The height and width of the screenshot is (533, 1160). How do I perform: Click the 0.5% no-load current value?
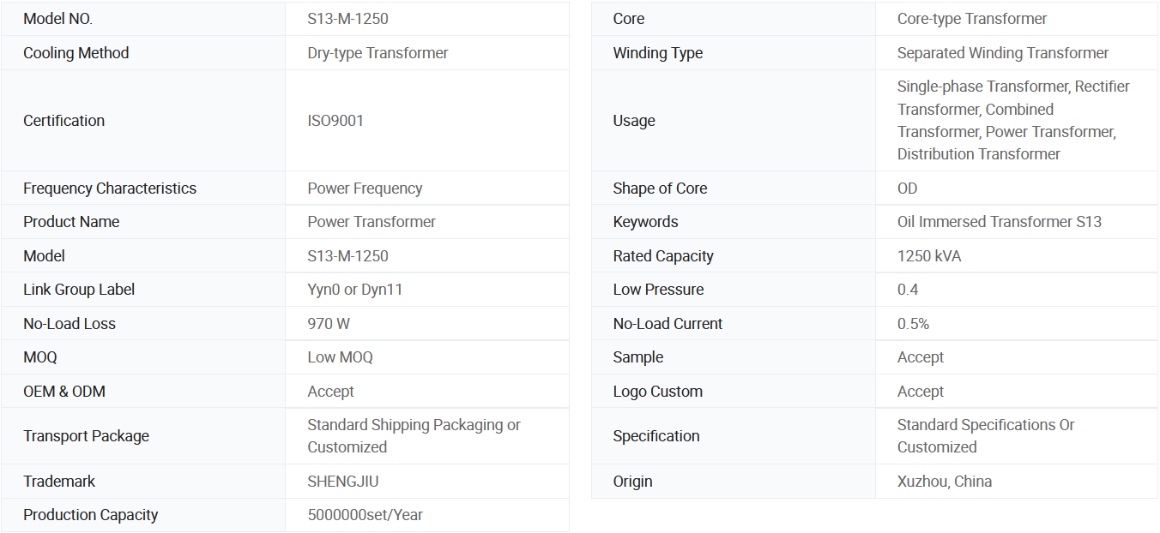913,324
